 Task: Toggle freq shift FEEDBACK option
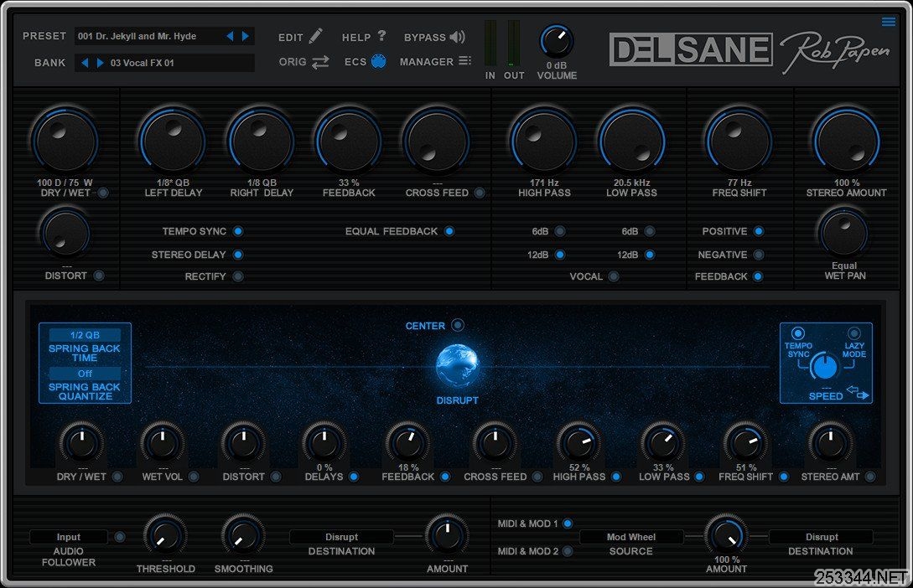click(x=758, y=276)
